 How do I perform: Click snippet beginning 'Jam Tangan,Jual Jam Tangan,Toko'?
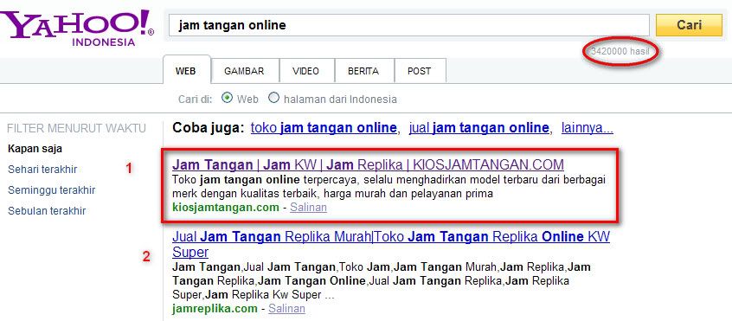(x=382, y=281)
